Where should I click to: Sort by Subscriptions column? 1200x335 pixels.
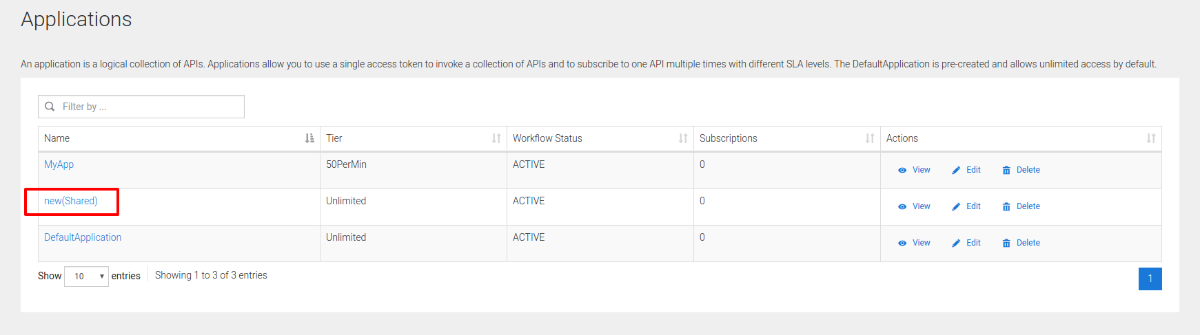pyautogui.click(x=870, y=138)
